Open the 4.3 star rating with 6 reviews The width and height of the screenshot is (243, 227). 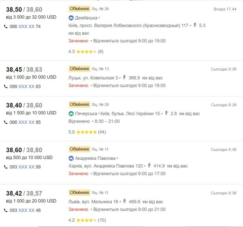pos(86,51)
